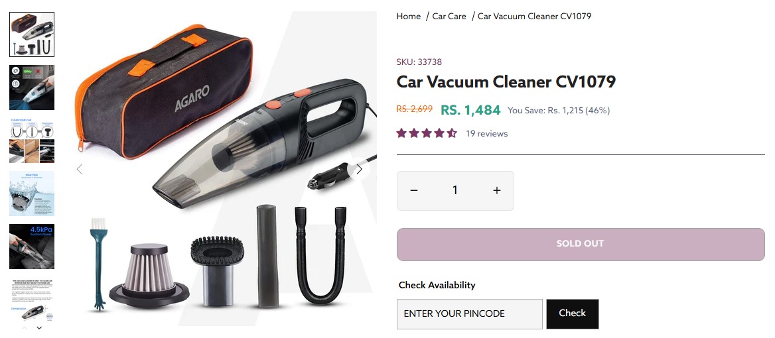Click the black Check pincode button

[x=573, y=314]
